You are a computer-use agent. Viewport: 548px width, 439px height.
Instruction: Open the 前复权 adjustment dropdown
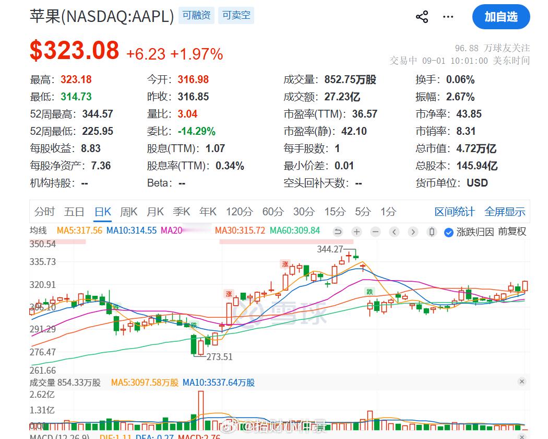point(512,232)
